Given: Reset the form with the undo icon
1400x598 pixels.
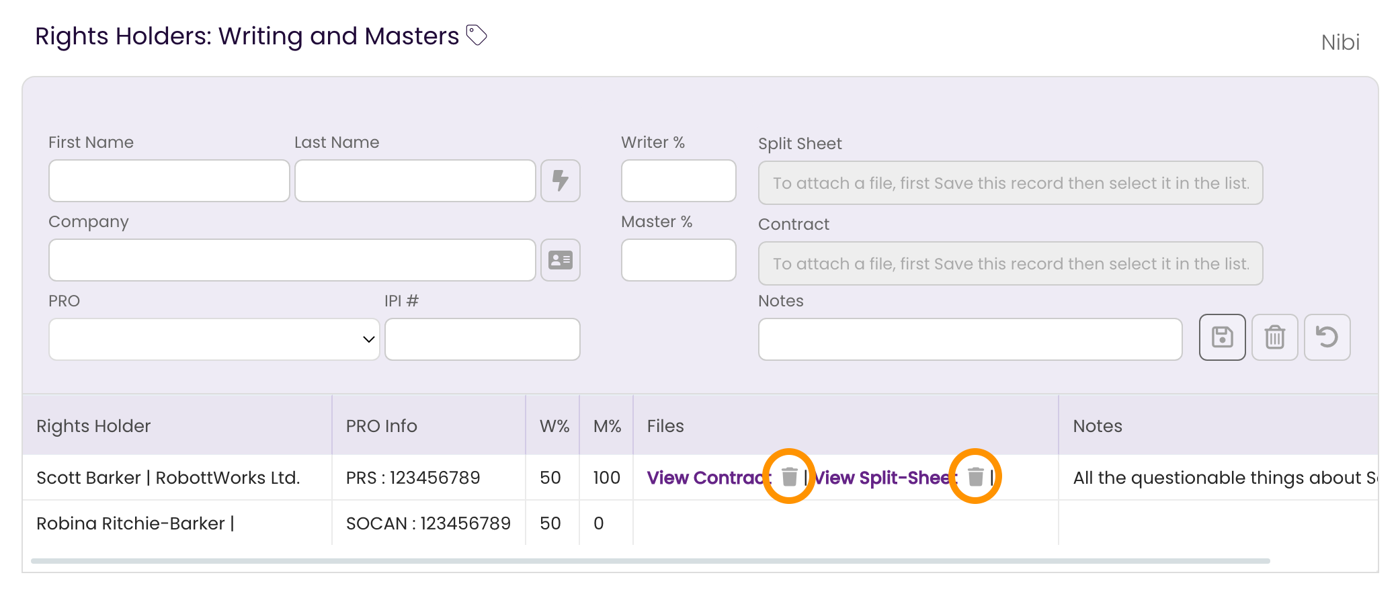Looking at the screenshot, I should [1327, 337].
